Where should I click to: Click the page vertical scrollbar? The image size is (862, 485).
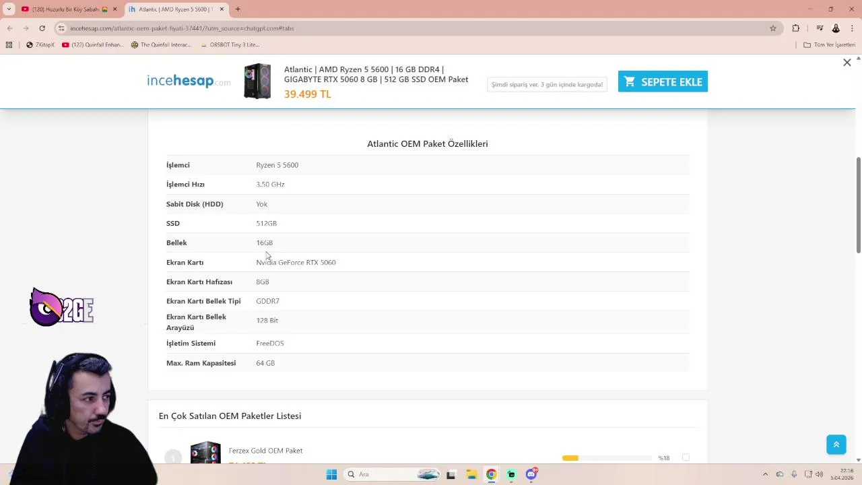click(x=859, y=205)
